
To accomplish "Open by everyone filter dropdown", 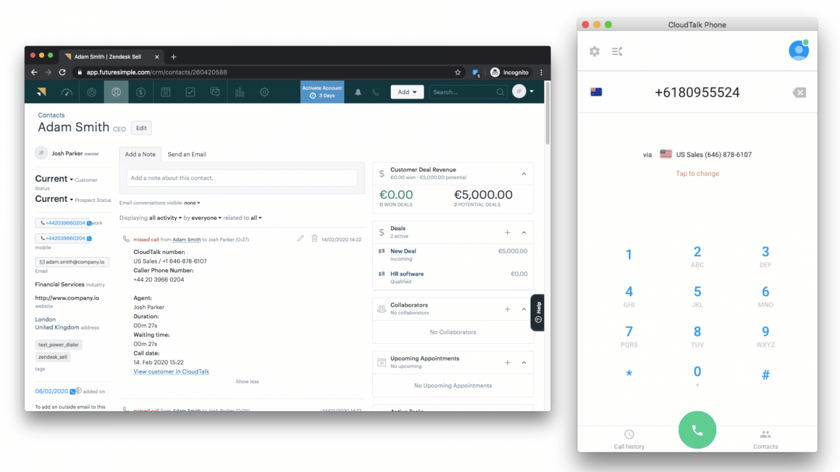I will coord(206,218).
